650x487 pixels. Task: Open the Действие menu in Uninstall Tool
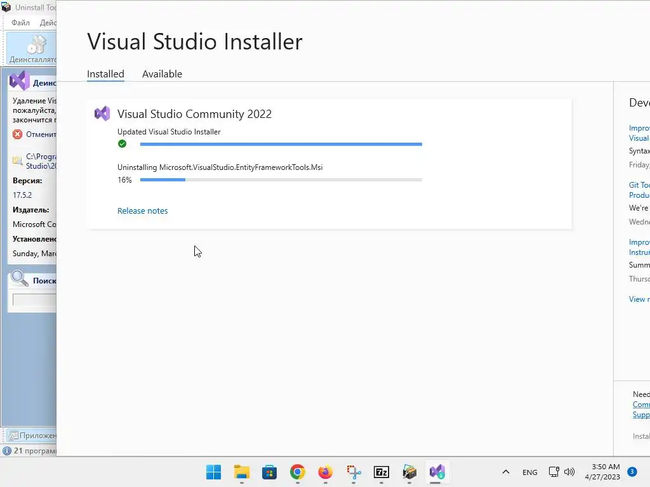[x=48, y=22]
